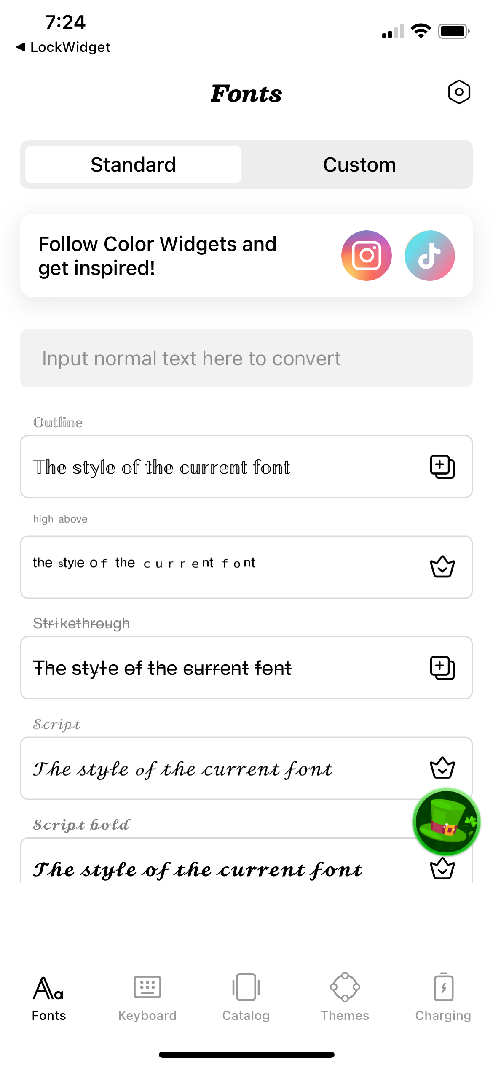
Task: Return to LockWidget app via back link
Action: click(63, 47)
